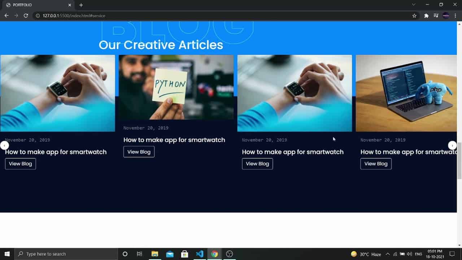
Task: Open the tab search dropdown arrow
Action: [414, 5]
